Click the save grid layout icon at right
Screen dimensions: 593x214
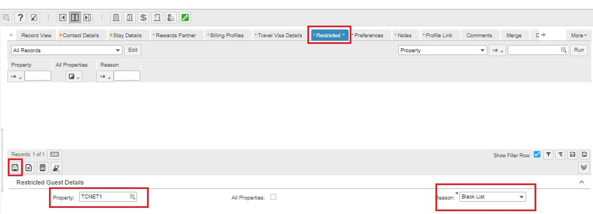tap(584, 155)
